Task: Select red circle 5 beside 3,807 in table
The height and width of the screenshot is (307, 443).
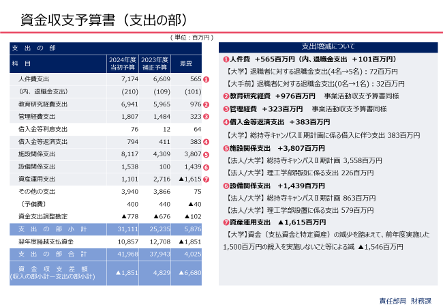Action: click(207, 153)
